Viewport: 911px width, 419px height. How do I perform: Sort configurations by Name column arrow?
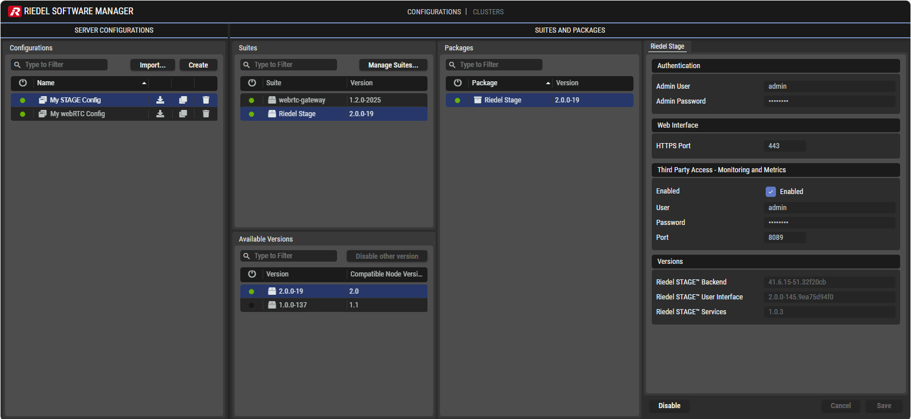[x=144, y=84]
